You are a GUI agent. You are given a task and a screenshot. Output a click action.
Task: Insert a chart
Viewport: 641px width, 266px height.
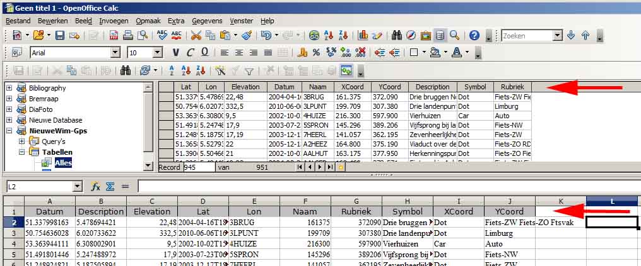click(363, 35)
